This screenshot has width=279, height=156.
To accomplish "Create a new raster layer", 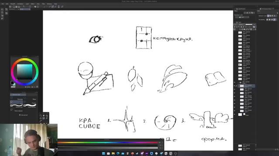I will coord(240,29).
